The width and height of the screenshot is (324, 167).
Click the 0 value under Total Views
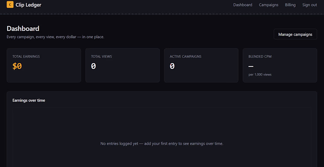(94, 66)
